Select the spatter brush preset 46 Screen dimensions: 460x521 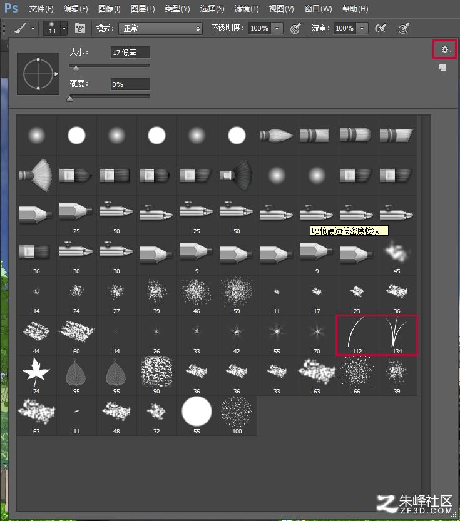(197, 295)
